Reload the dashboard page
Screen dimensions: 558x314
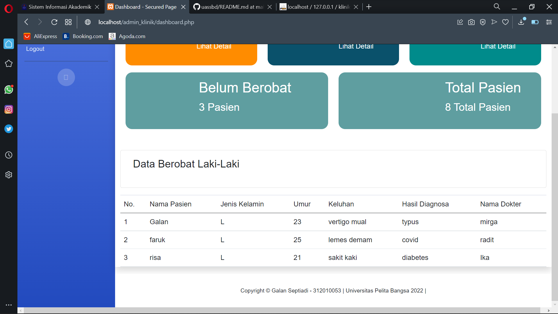[54, 22]
